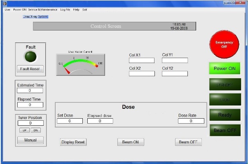Select the Elapsed Time field

click(30, 105)
